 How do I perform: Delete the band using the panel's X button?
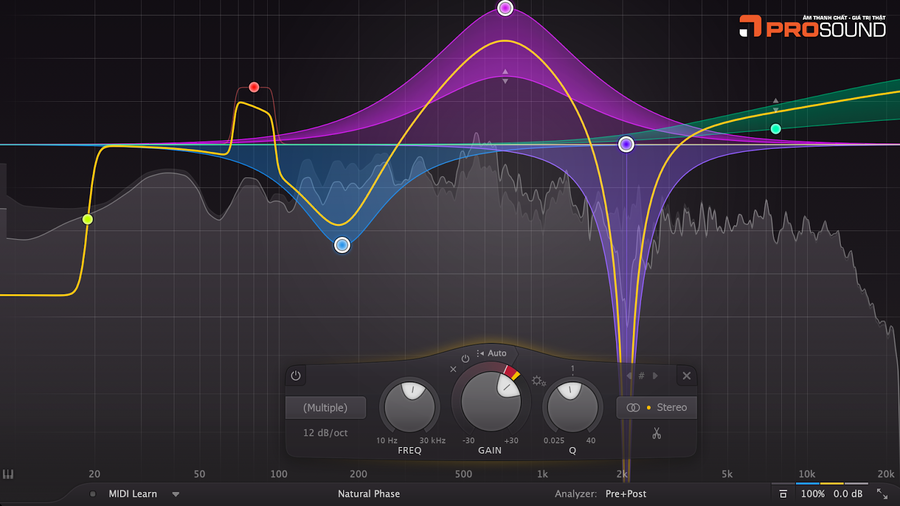tap(687, 376)
